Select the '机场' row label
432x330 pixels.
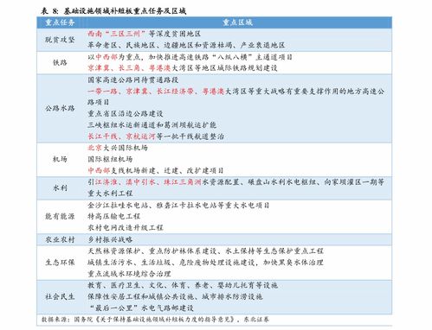point(60,159)
